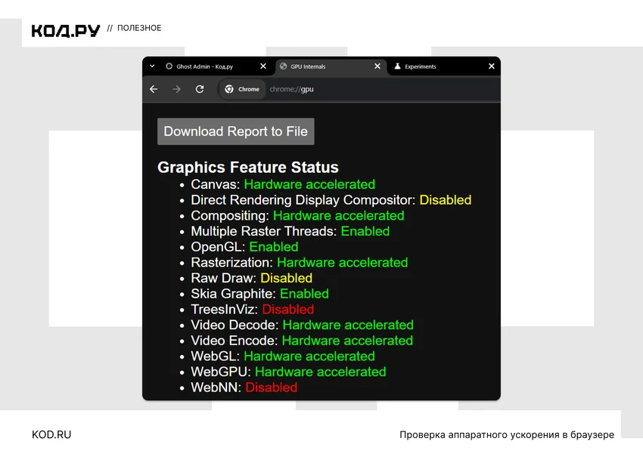Click the WebNN: Disabled row
The width and height of the screenshot is (643, 457).
pos(244,387)
